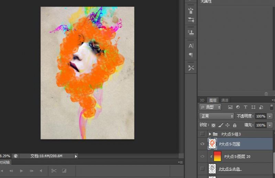Click the lock transparent pixels icon
The height and width of the screenshot is (178, 275).
click(213, 125)
